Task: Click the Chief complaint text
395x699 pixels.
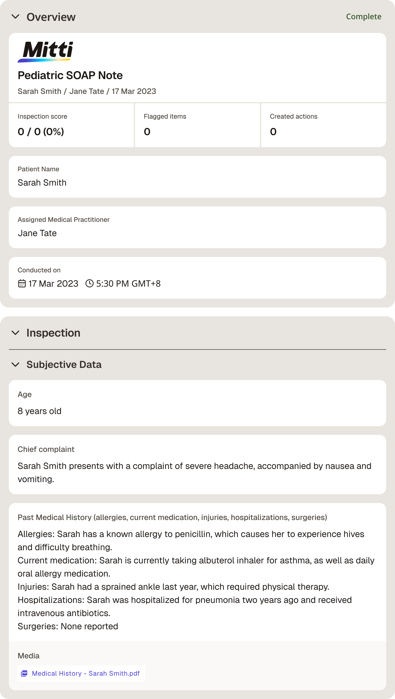Action: (x=194, y=472)
